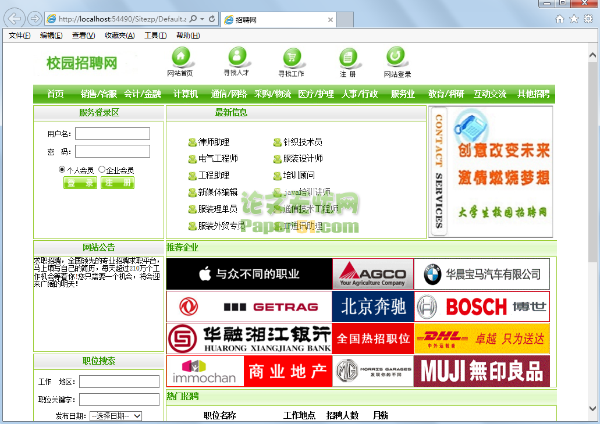This screenshot has width=600, height=424.
Task: Open the 律师助理 job link
Action: (x=214, y=142)
